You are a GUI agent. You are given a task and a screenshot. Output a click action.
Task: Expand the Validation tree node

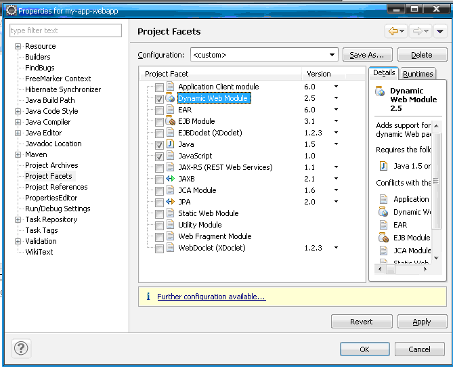coord(18,241)
